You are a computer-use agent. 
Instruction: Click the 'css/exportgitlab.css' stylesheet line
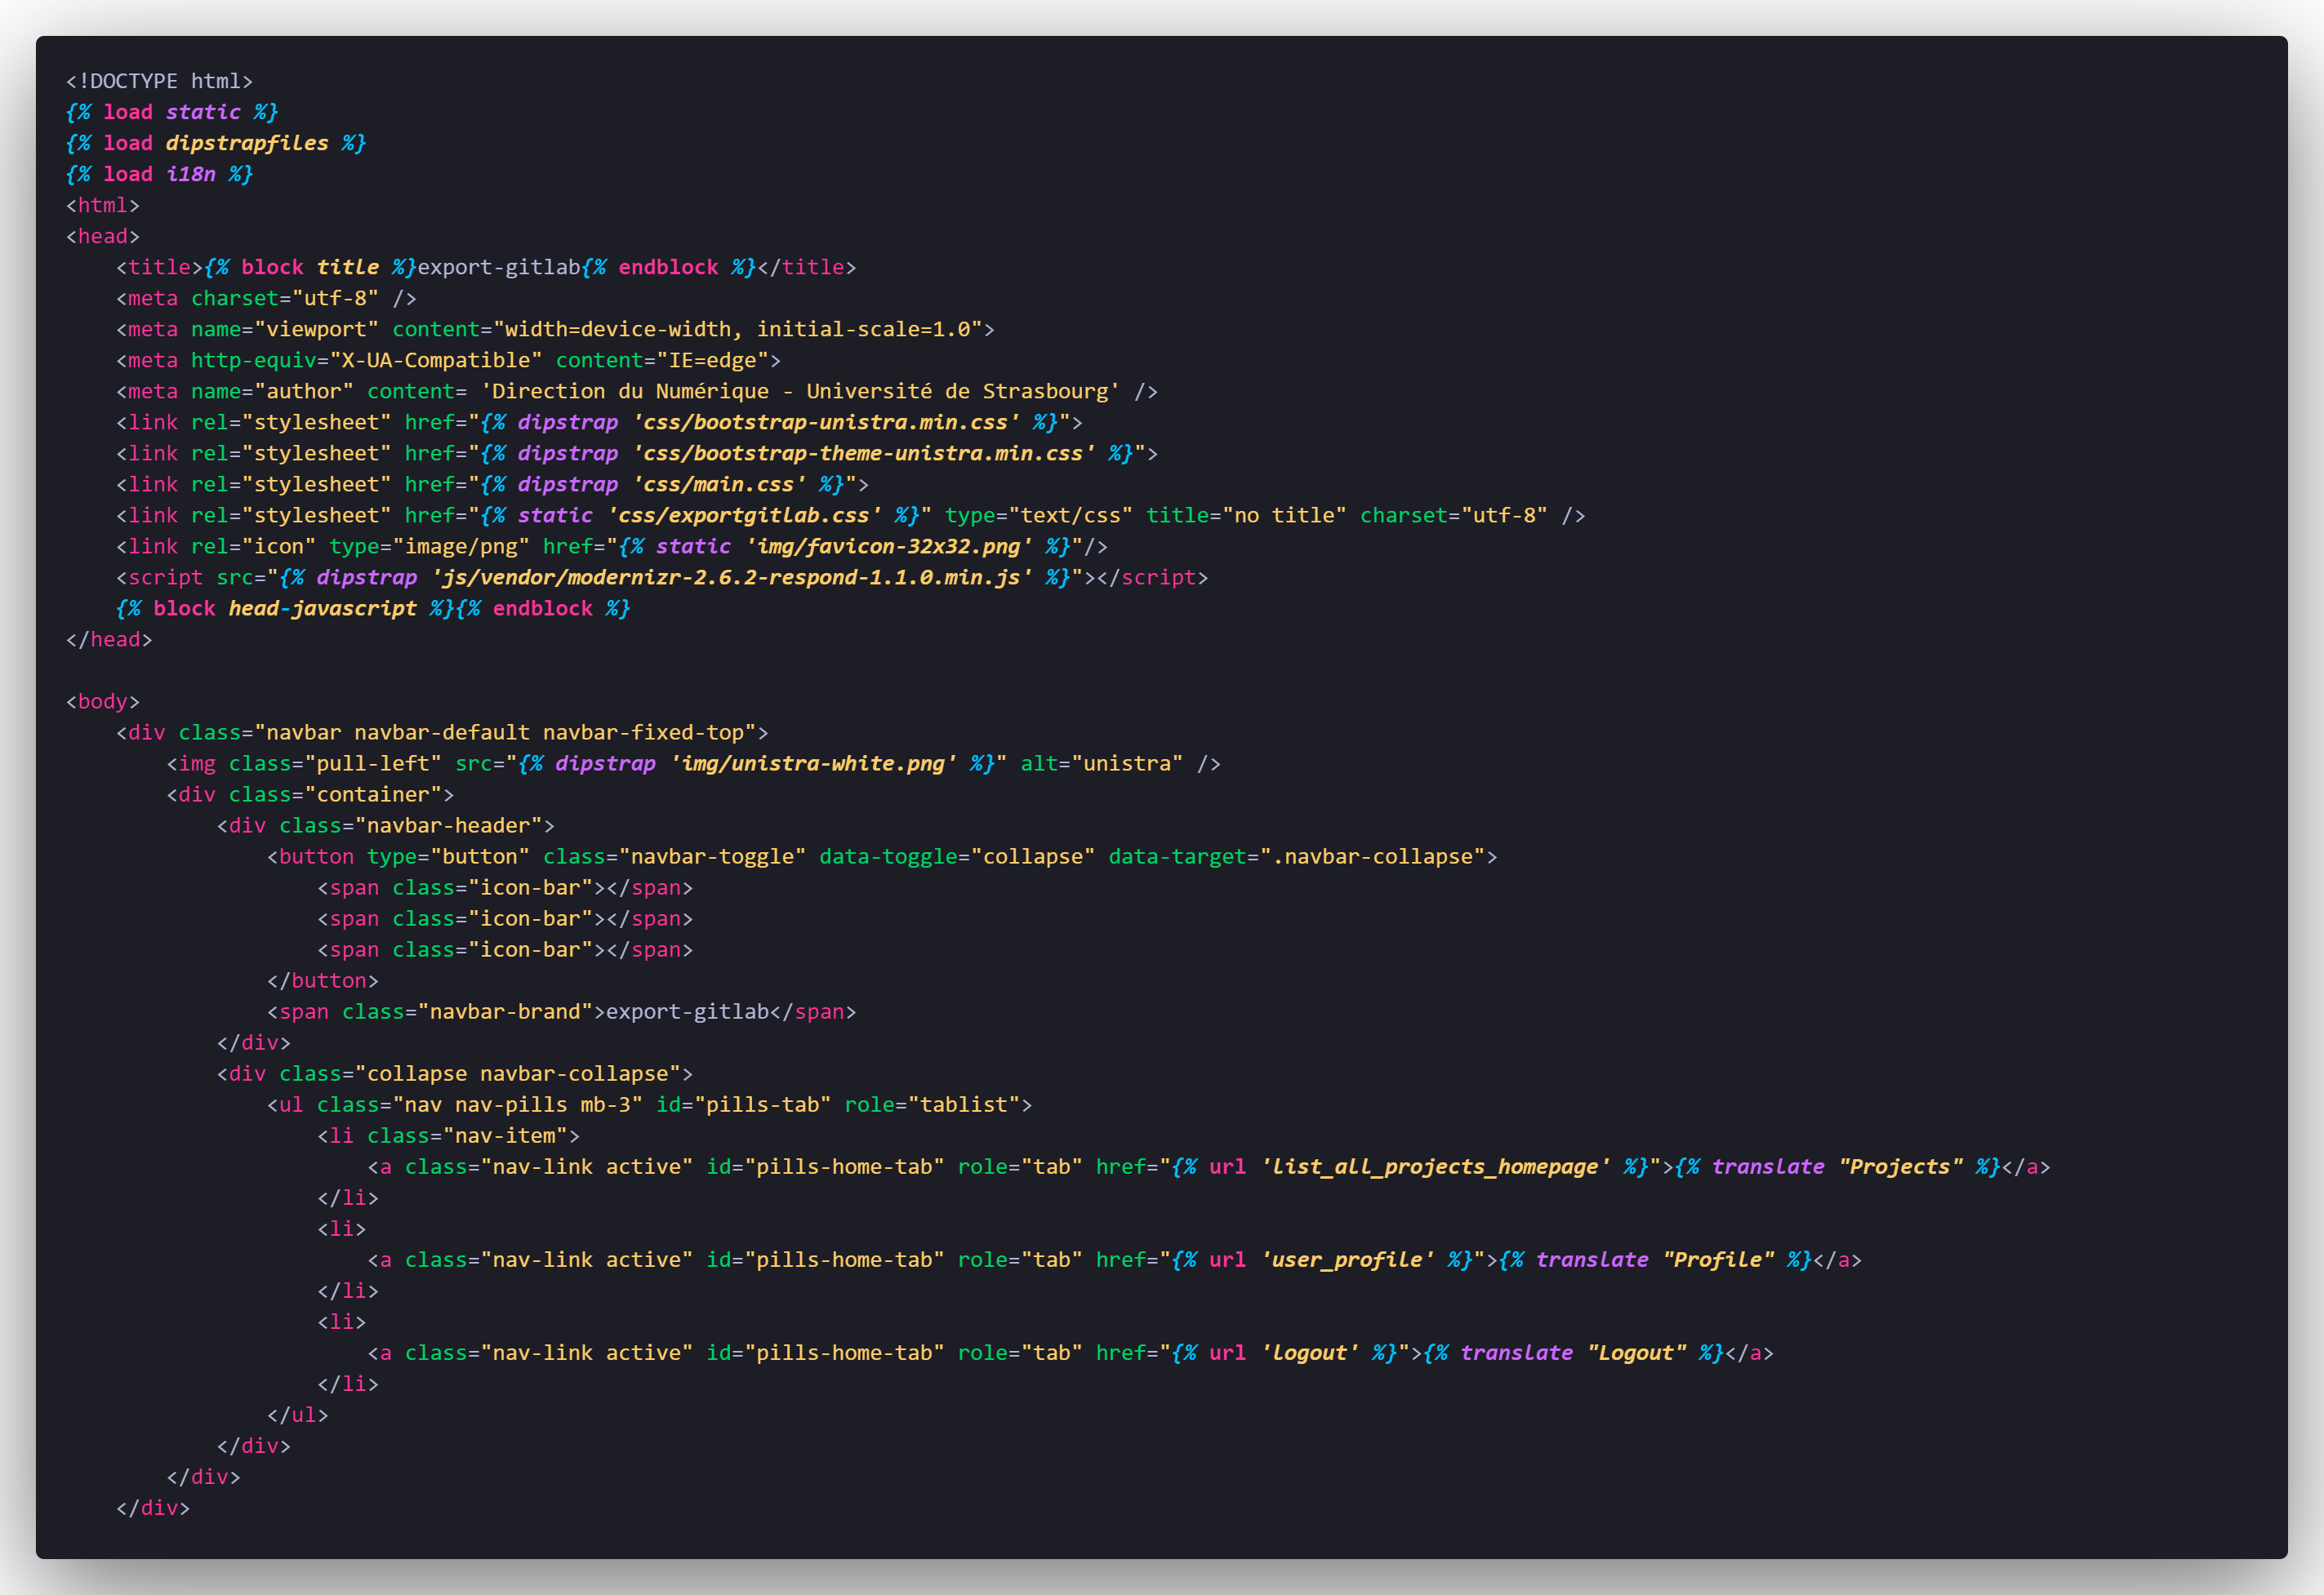click(851, 515)
